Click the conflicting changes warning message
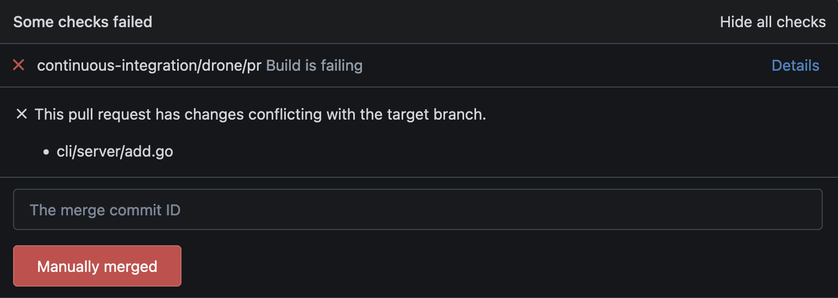This screenshot has height=298, width=838. [260, 115]
